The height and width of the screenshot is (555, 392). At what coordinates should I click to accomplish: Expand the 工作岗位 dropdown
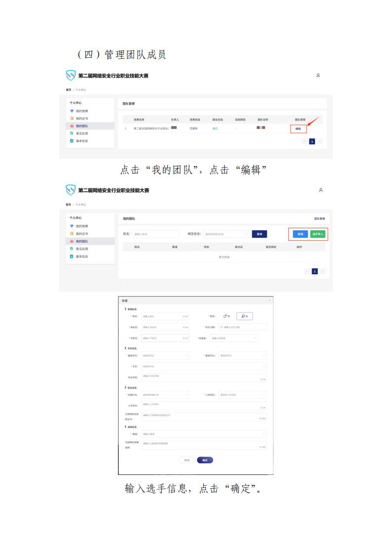(242, 395)
